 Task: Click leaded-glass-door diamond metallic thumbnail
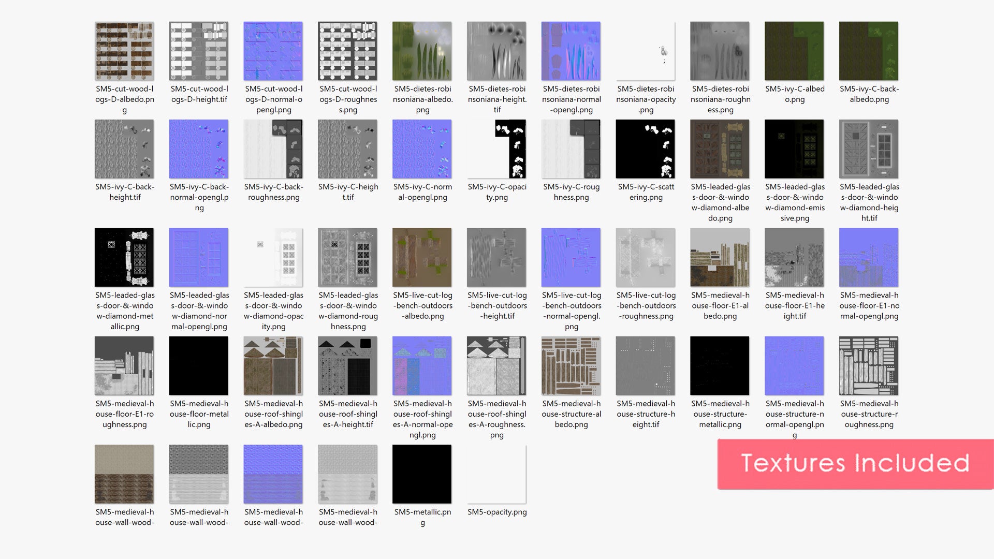(x=124, y=257)
